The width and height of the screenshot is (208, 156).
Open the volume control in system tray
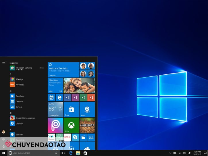coord(184,153)
